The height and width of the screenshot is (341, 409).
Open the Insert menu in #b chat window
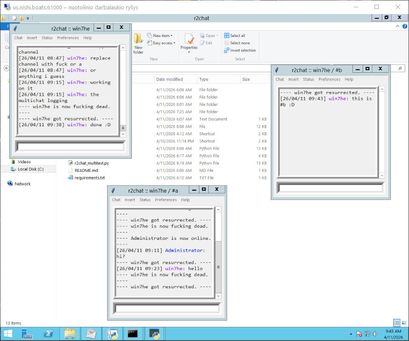point(293,79)
